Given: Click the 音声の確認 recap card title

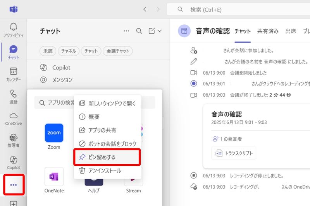Looking at the screenshot, I should pyautogui.click(x=227, y=114).
